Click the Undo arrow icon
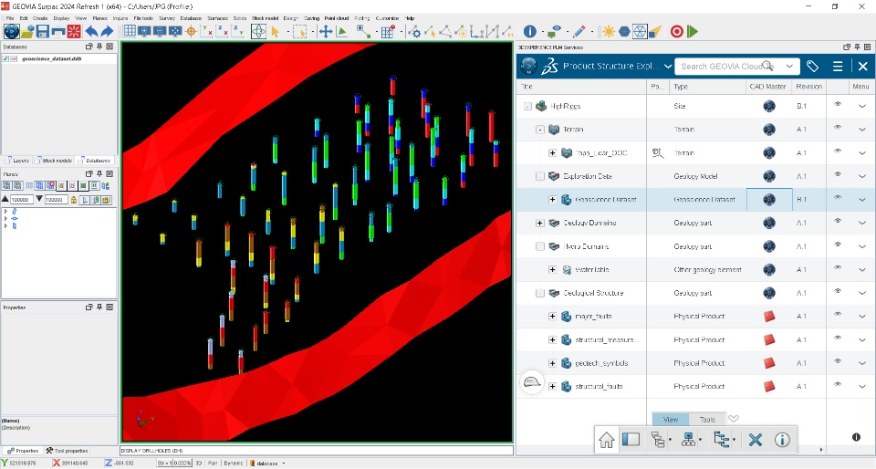The image size is (876, 469). (91, 31)
